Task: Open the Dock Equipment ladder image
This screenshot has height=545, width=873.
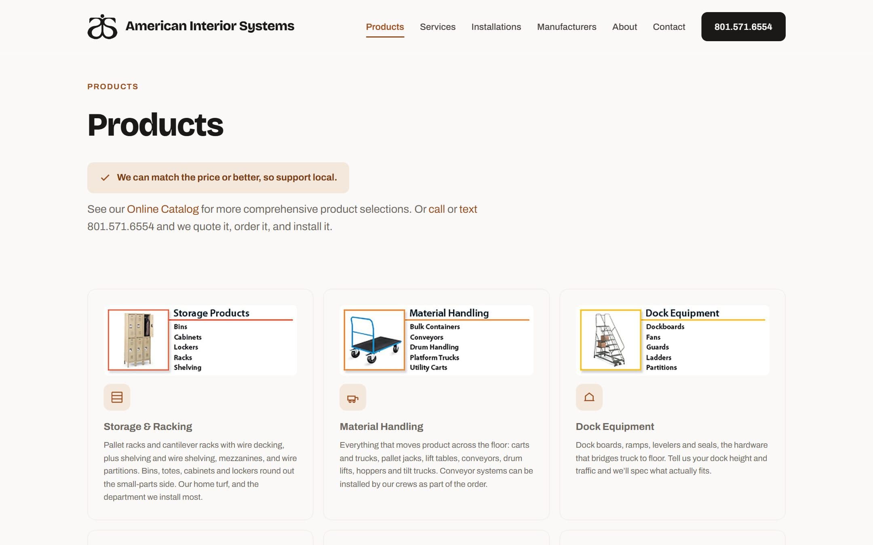Action: pyautogui.click(x=673, y=340)
